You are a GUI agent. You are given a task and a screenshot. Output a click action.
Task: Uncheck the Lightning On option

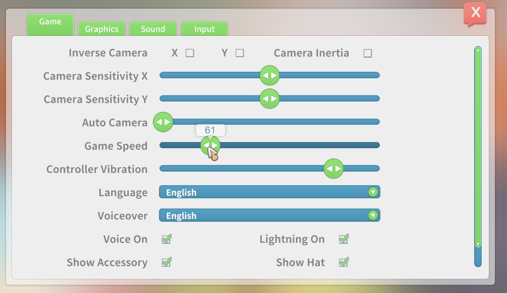[344, 239]
